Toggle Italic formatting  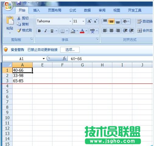click(x=46, y=31)
